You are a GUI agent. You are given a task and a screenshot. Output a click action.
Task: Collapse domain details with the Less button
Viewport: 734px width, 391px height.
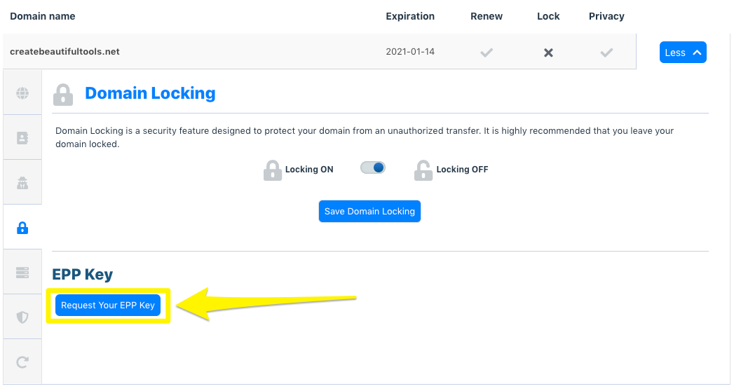pos(683,53)
